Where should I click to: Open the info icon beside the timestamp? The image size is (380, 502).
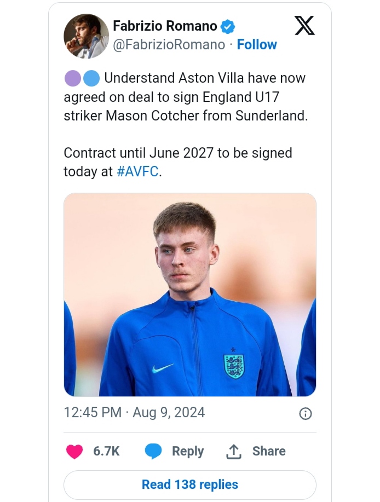click(x=306, y=413)
